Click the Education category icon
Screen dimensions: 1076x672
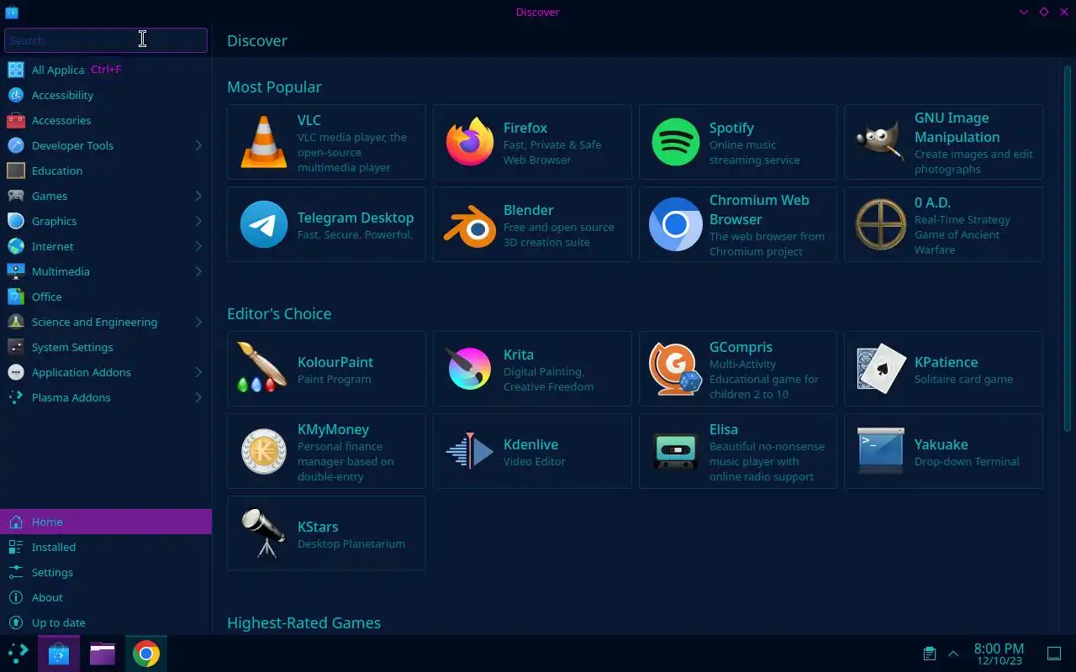coord(16,171)
